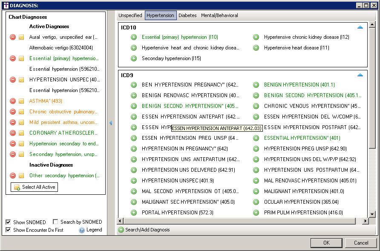Viewport: 380px width, 251px height.
Task: Collapse the ICD10 section
Action: tap(360, 27)
